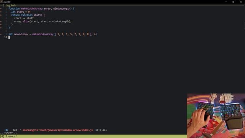Click the "All" scroll indicator in mode line
This screenshot has height=138, width=245.
(x=105, y=130)
